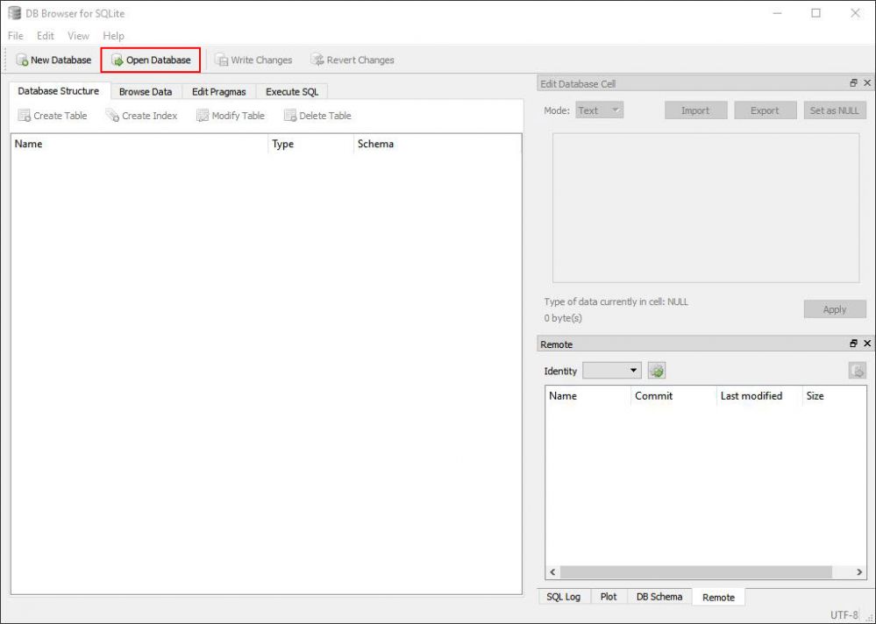The image size is (876, 624).
Task: Open the Edit menu
Action: point(46,36)
